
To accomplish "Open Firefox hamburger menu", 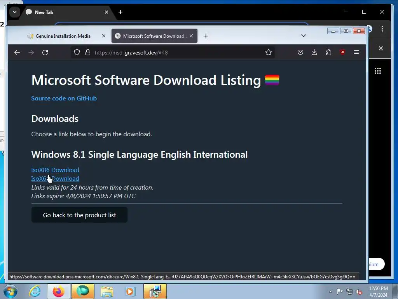I will (356, 52).
